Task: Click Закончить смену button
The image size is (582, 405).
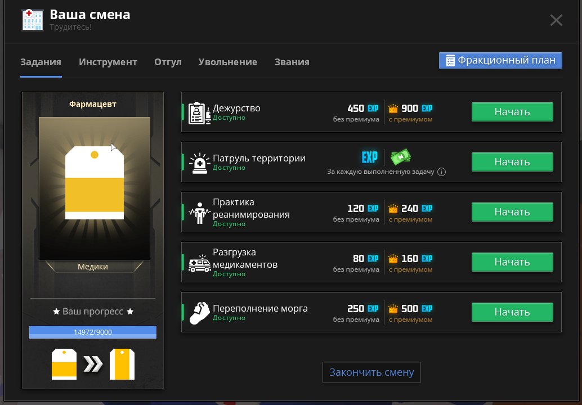Action: 371,372
